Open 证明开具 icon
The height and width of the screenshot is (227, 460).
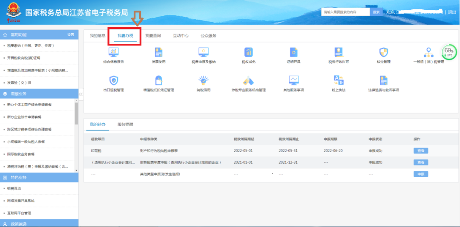coord(293,52)
